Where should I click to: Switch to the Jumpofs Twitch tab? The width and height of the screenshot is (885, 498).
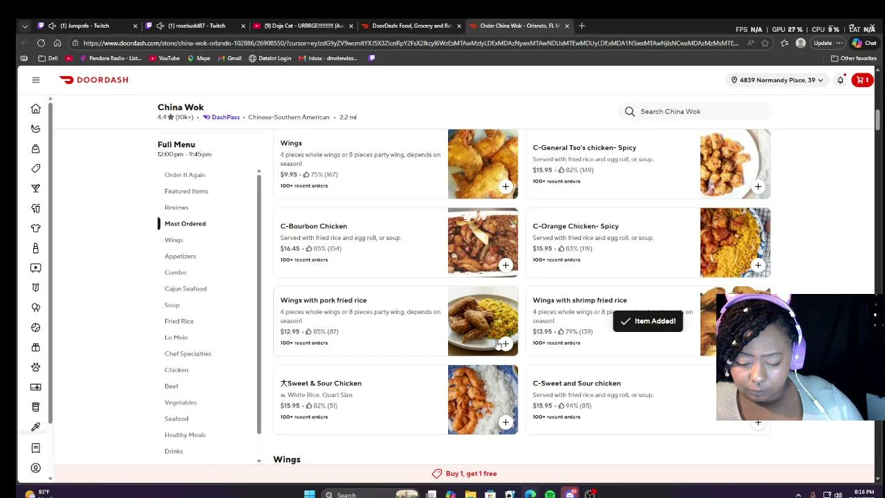86,26
